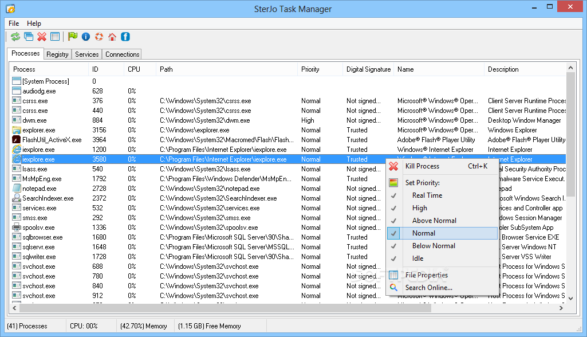
Task: Click the vertical scrollbar up arrow
Action: tap(570, 68)
